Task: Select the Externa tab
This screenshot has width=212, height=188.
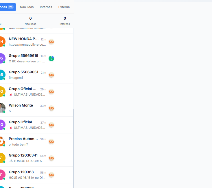Action: 64,7
